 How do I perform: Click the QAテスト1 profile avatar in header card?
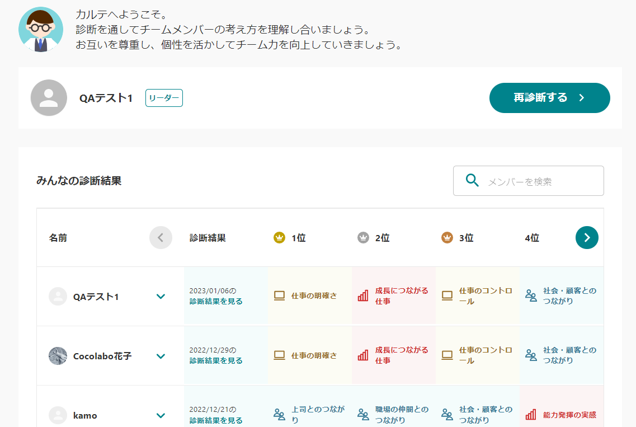[x=49, y=98]
